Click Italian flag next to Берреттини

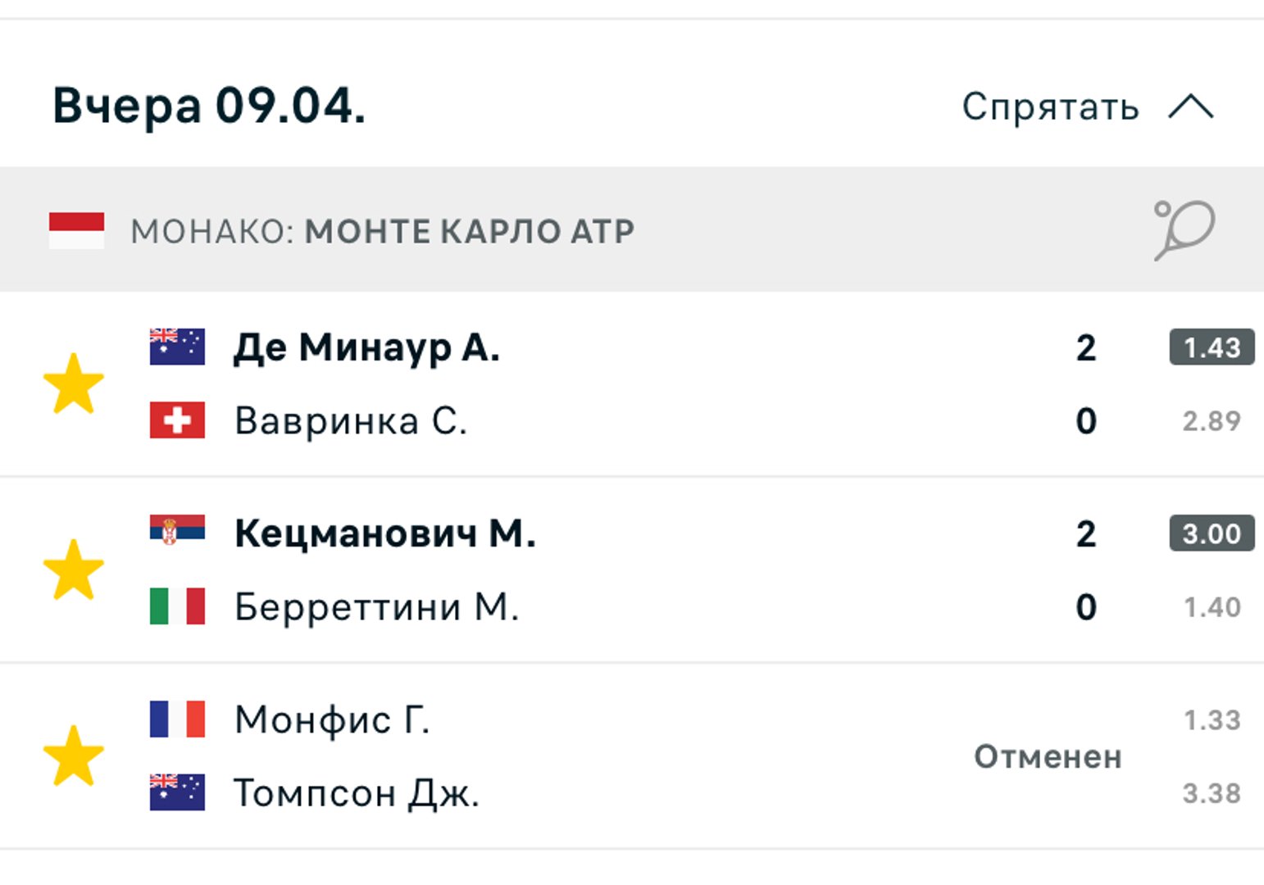point(177,606)
